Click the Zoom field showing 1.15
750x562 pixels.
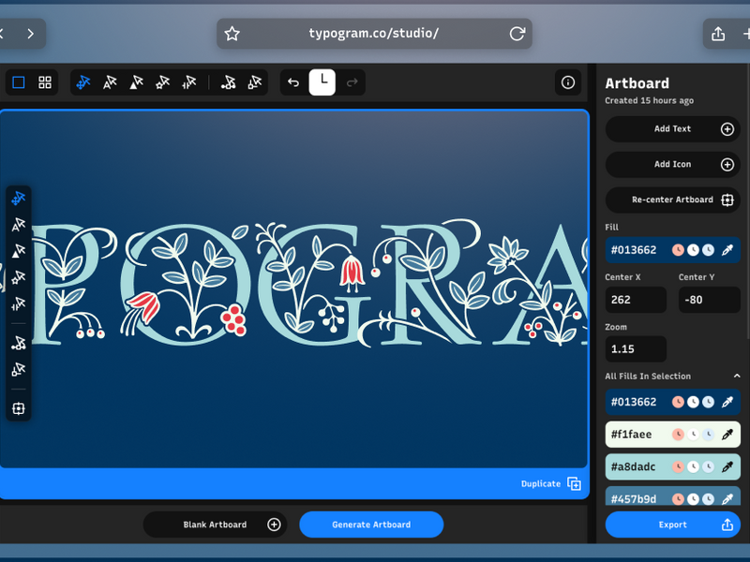[636, 348]
